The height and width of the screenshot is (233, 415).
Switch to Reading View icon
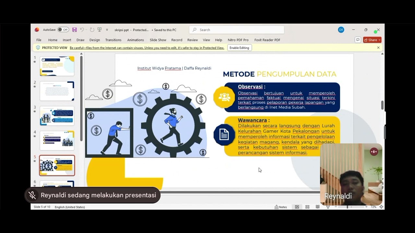[318, 207]
